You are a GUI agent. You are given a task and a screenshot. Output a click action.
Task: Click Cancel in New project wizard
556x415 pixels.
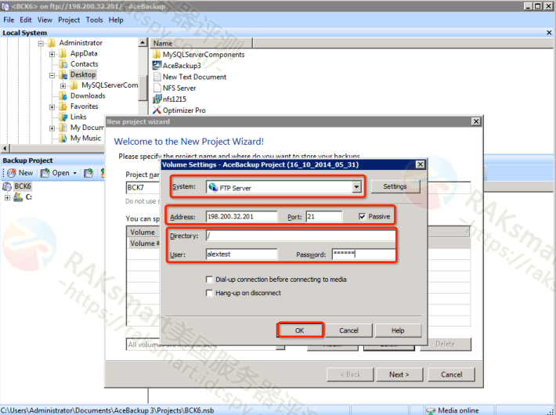(451, 374)
